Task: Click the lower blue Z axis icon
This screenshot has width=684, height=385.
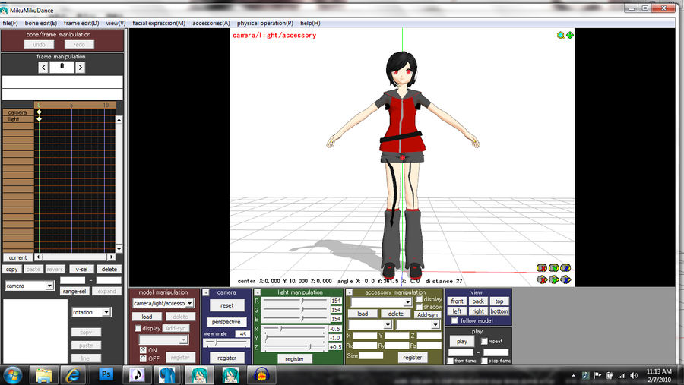Action: pos(565,279)
